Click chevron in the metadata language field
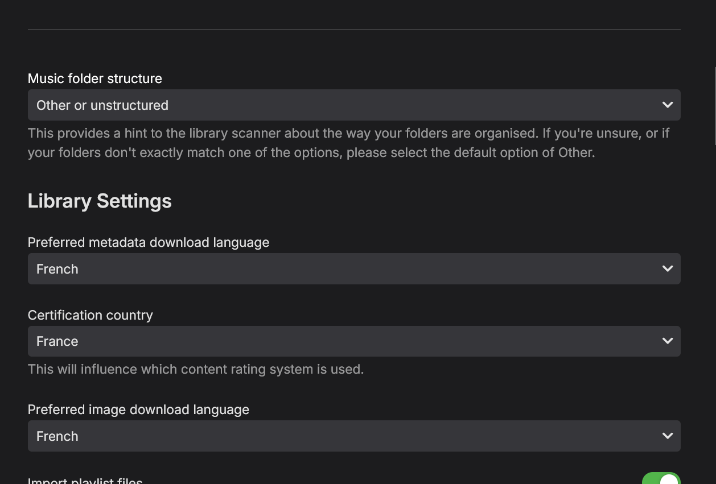This screenshot has width=716, height=484. pos(668,269)
